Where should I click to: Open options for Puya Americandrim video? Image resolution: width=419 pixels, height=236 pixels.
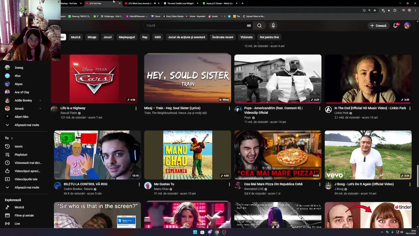click(320, 108)
